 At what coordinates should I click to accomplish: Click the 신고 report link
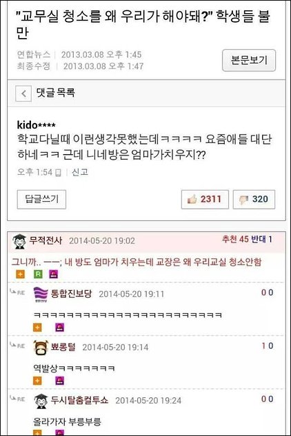80,172
